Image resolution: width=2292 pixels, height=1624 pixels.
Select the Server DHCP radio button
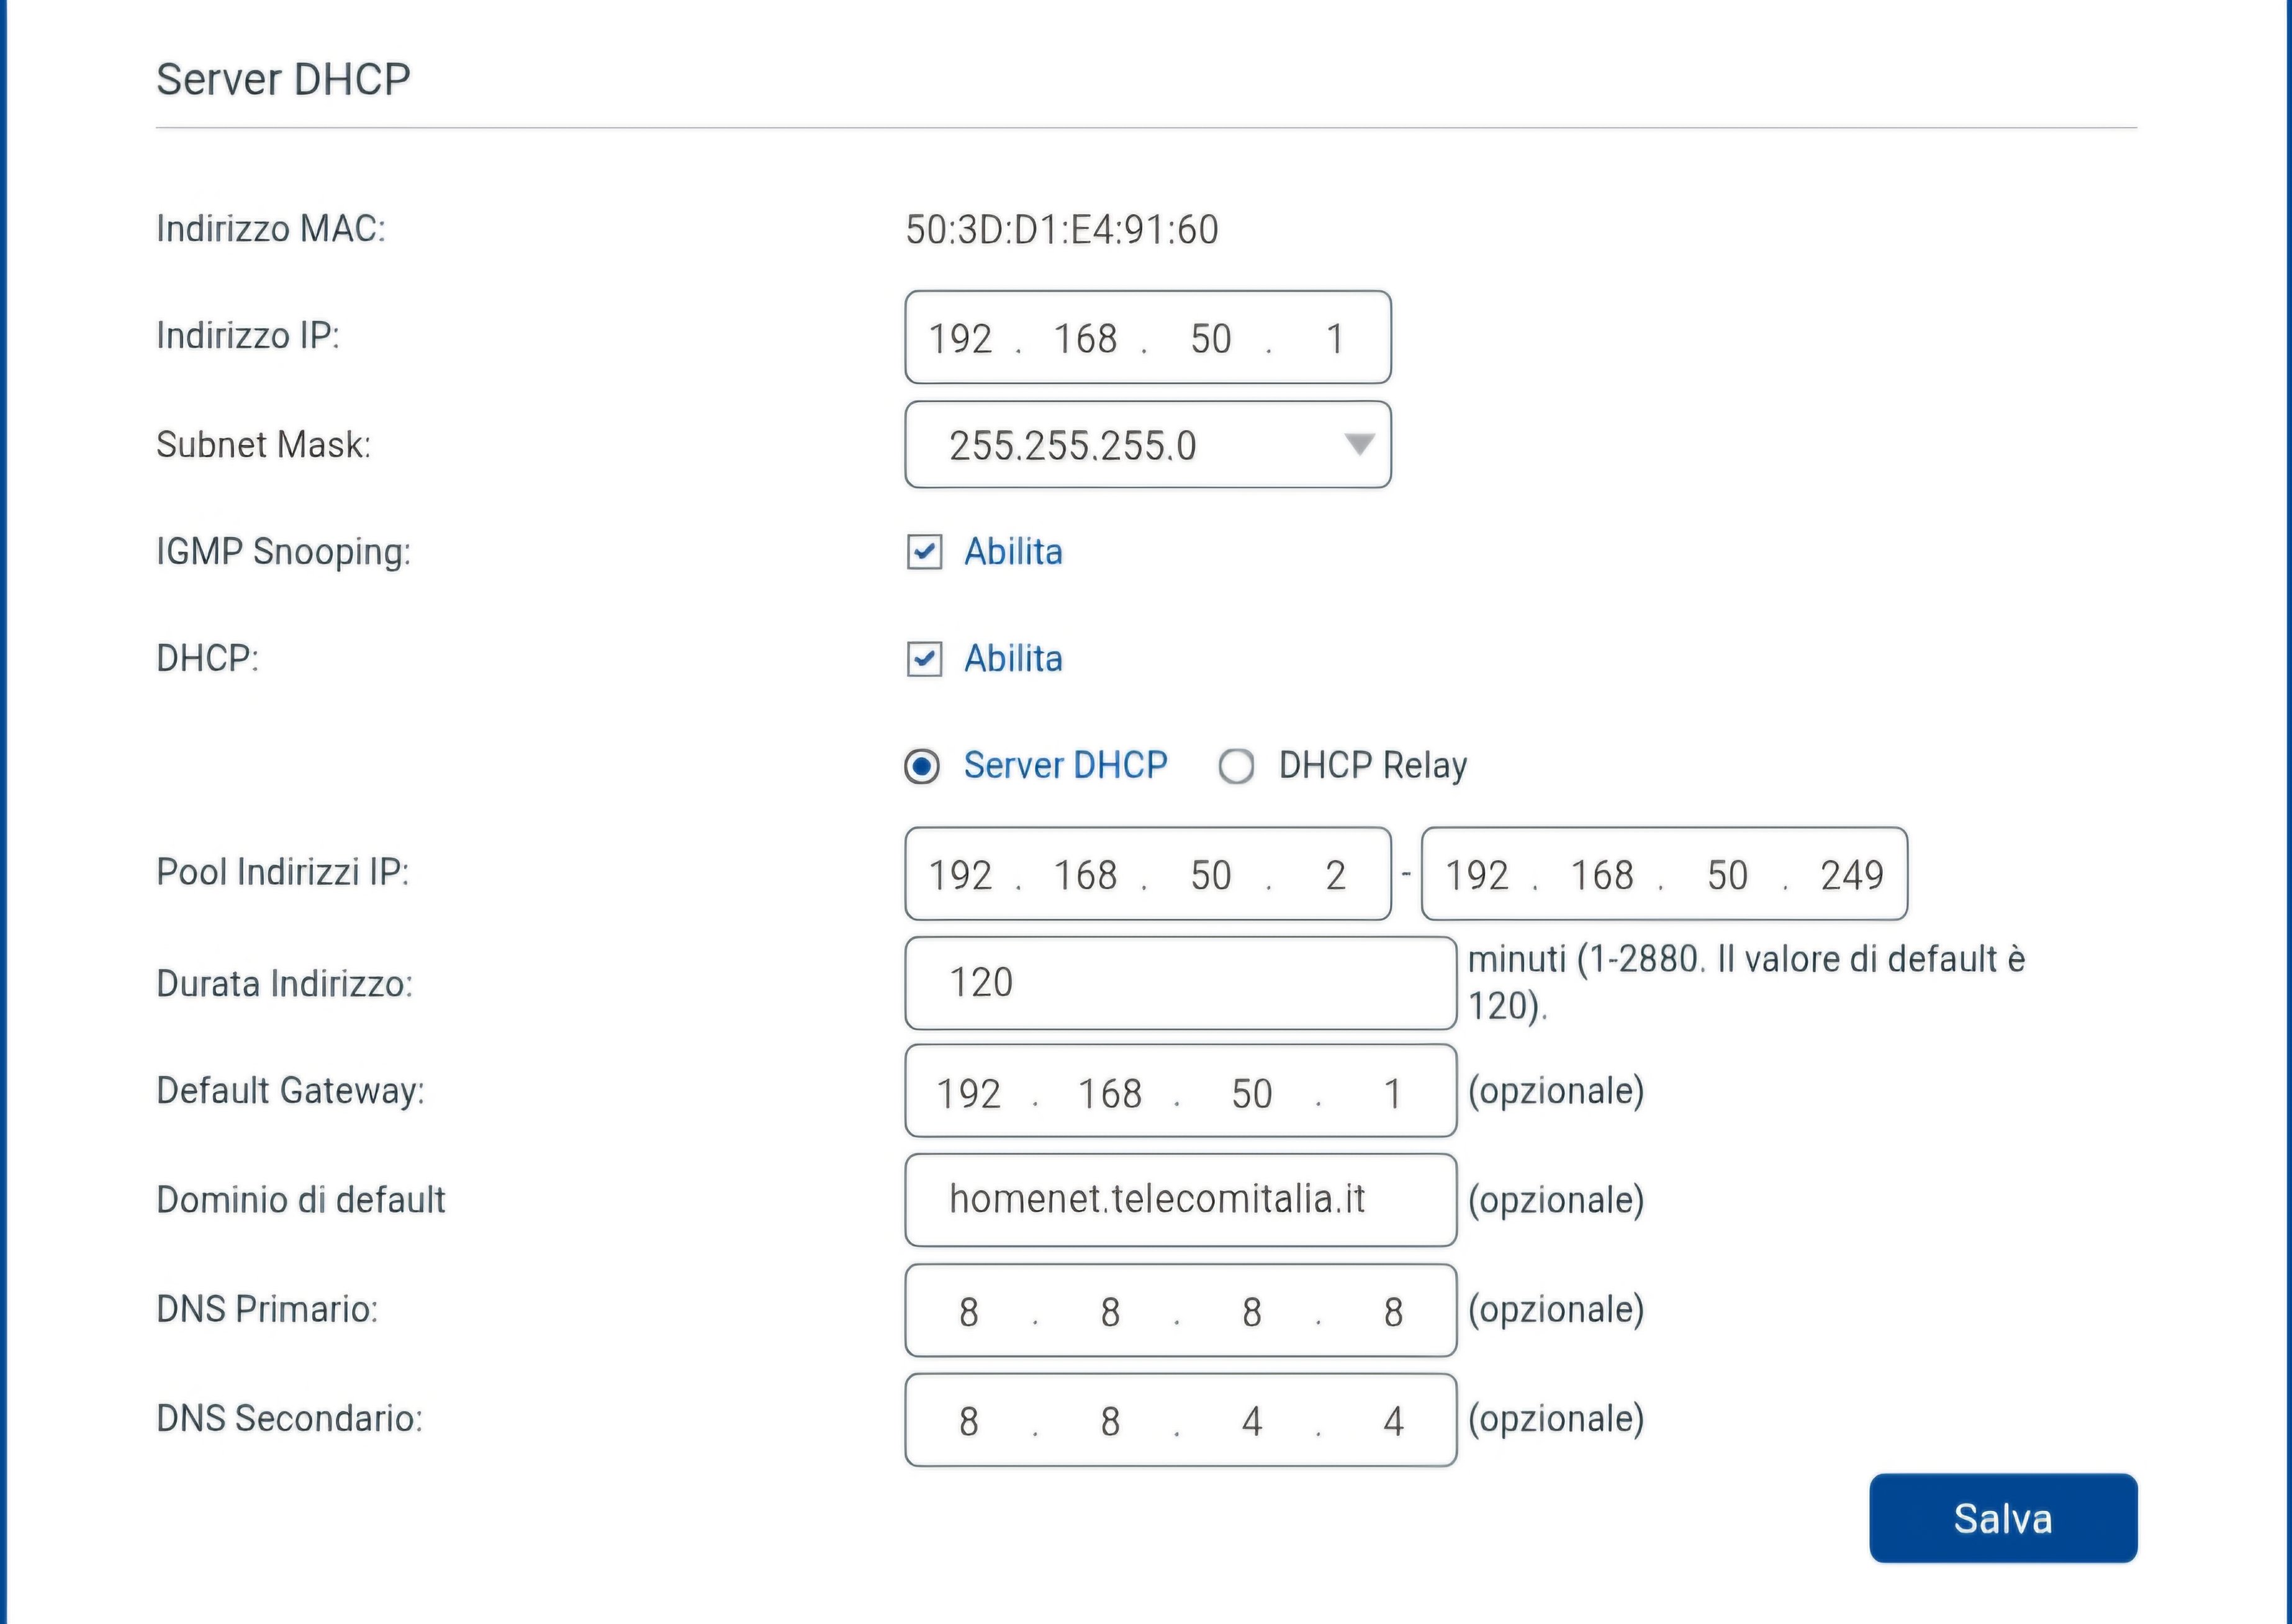coord(922,767)
